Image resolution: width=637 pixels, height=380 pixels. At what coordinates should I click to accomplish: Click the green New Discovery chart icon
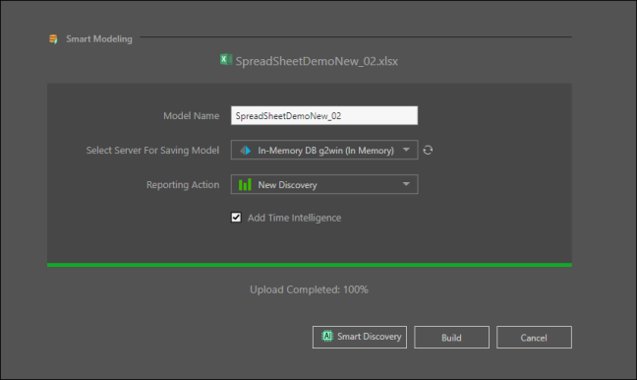point(245,185)
